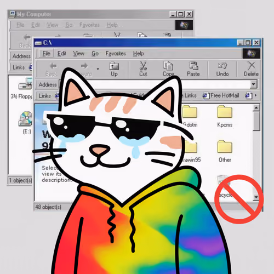274x274 pixels.
Task: Open Help menu in C:\ window
Action: pyautogui.click(x=138, y=54)
